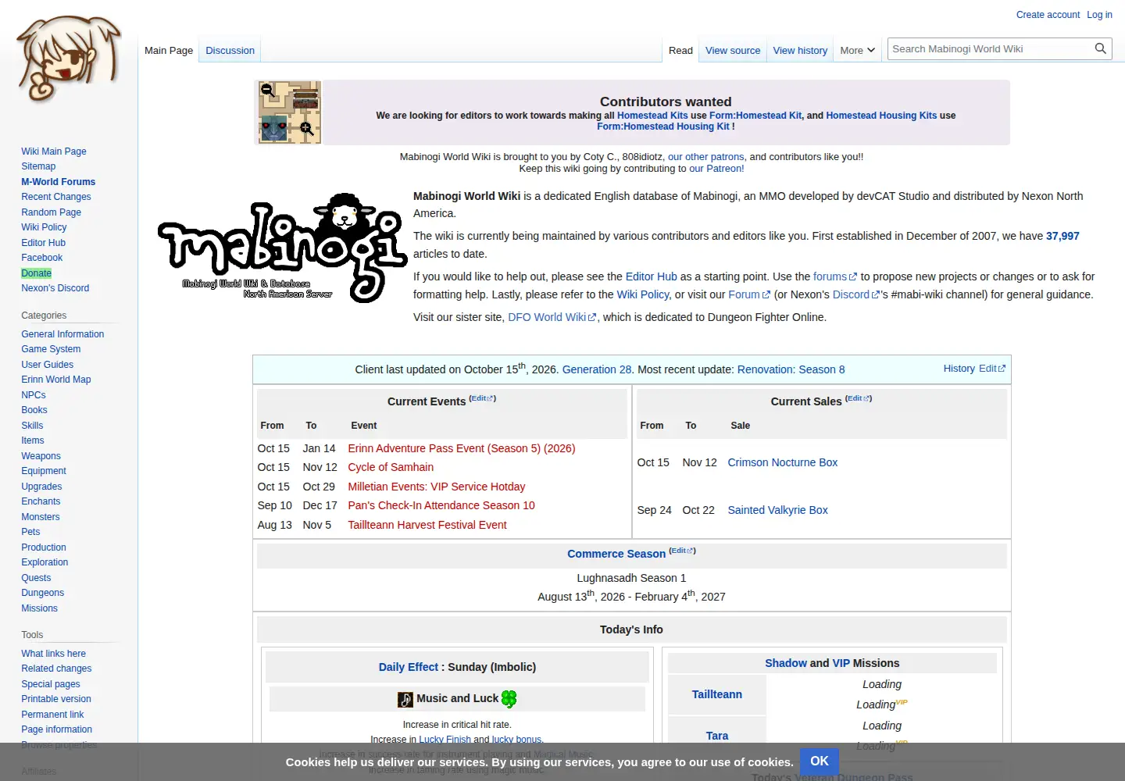This screenshot has height=781, width=1125.
Task: Open Form:Homestead Housing Kit link
Action: pyautogui.click(x=663, y=127)
